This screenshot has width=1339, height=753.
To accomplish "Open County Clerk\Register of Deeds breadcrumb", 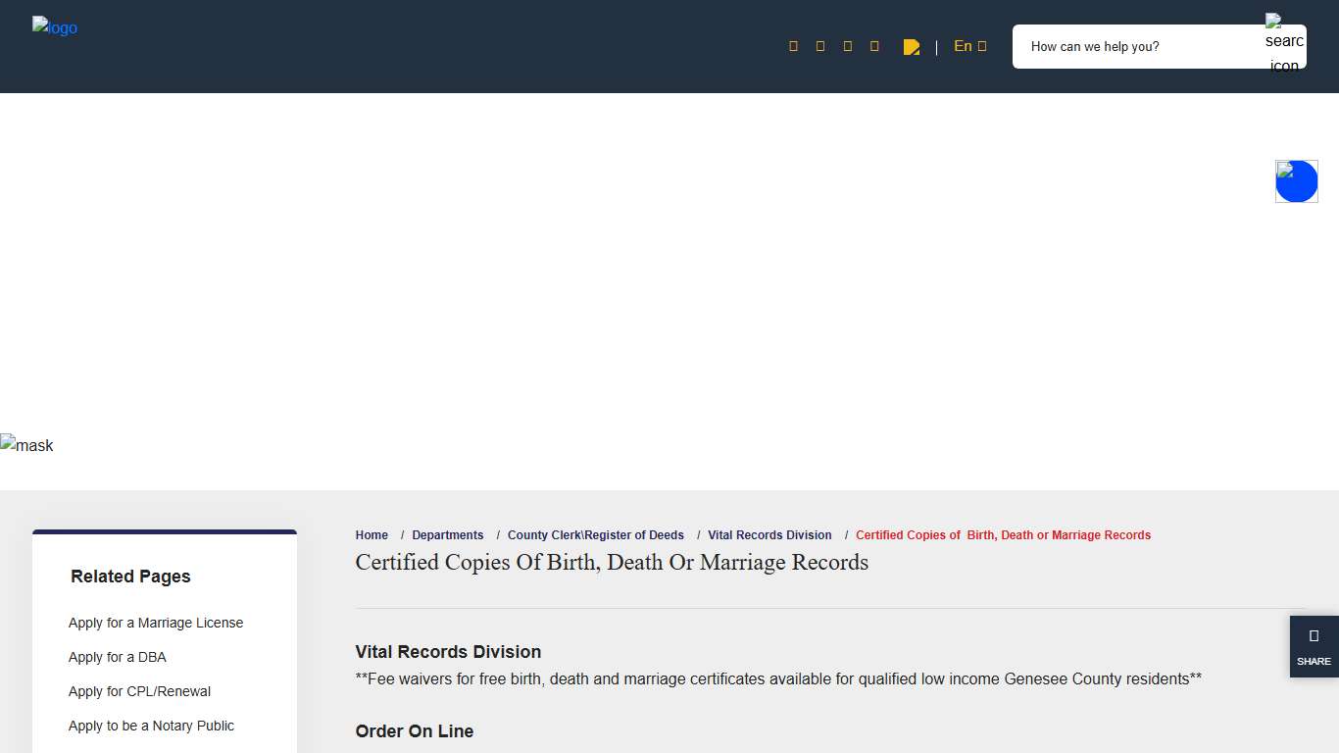I will 595,535.
